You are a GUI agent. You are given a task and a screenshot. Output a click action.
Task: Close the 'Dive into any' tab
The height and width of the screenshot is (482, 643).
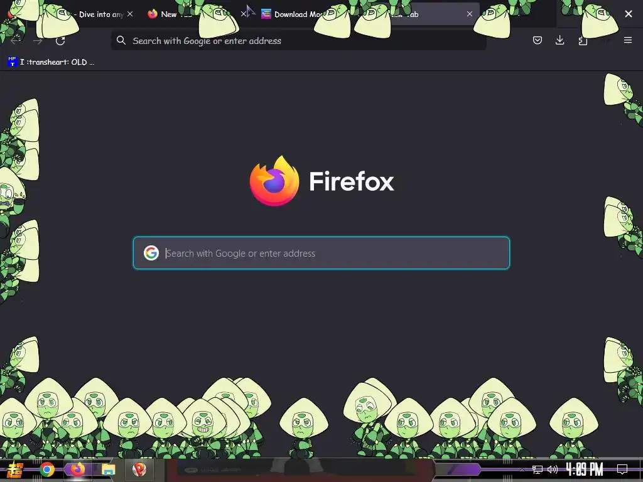click(130, 14)
